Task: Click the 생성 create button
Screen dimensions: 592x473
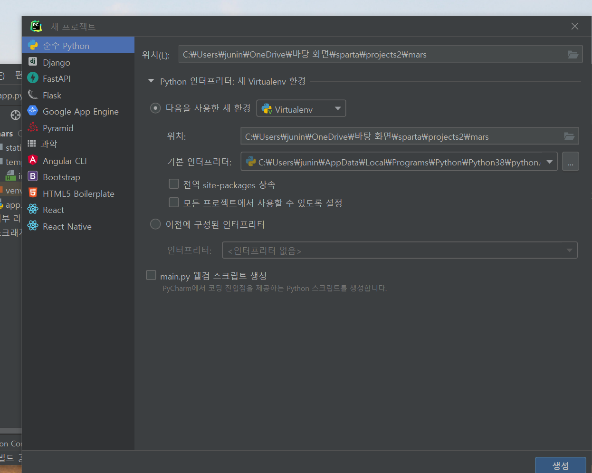Action: 561,465
